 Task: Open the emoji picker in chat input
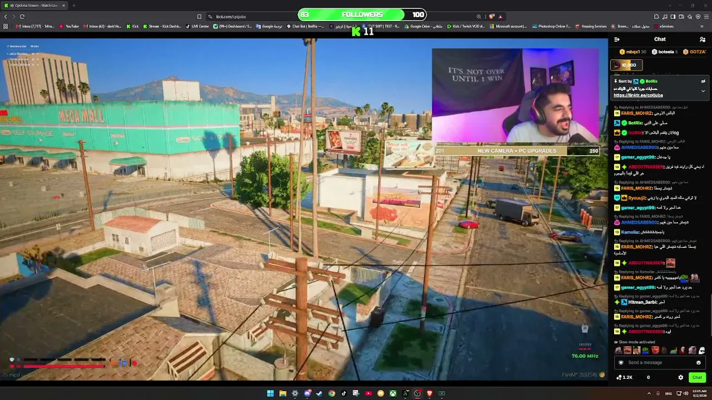pyautogui.click(x=699, y=363)
